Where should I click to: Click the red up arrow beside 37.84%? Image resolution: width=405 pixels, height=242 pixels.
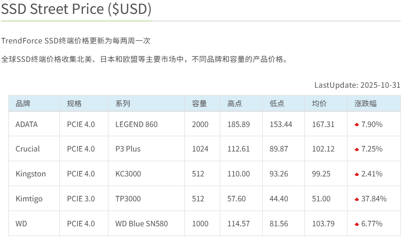pyautogui.click(x=357, y=200)
